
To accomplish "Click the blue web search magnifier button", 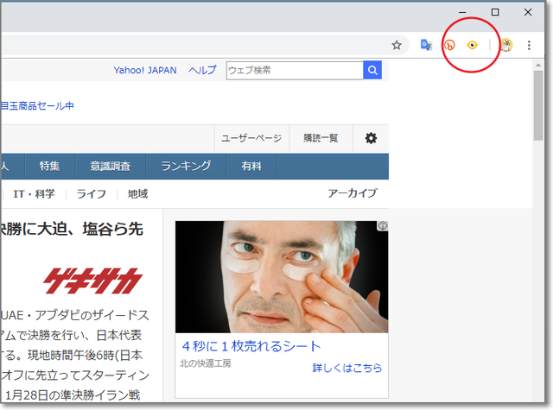I will click(372, 71).
